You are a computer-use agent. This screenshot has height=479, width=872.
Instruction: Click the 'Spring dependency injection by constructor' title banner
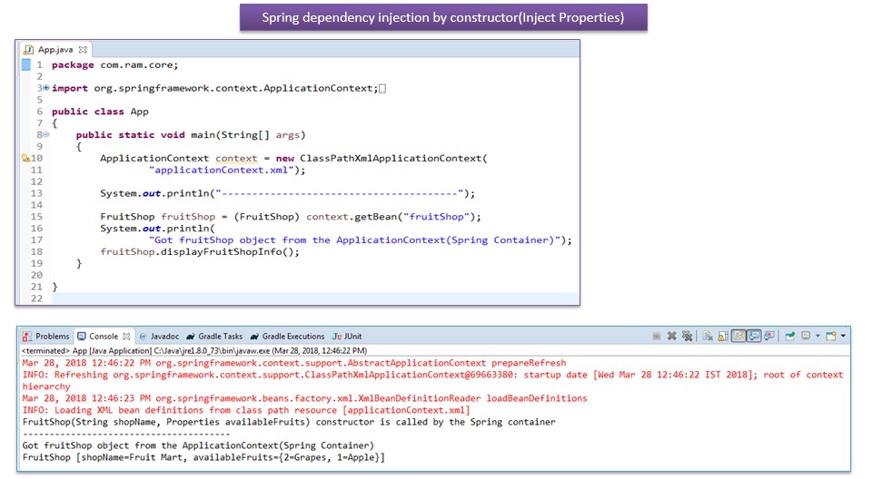pos(443,17)
